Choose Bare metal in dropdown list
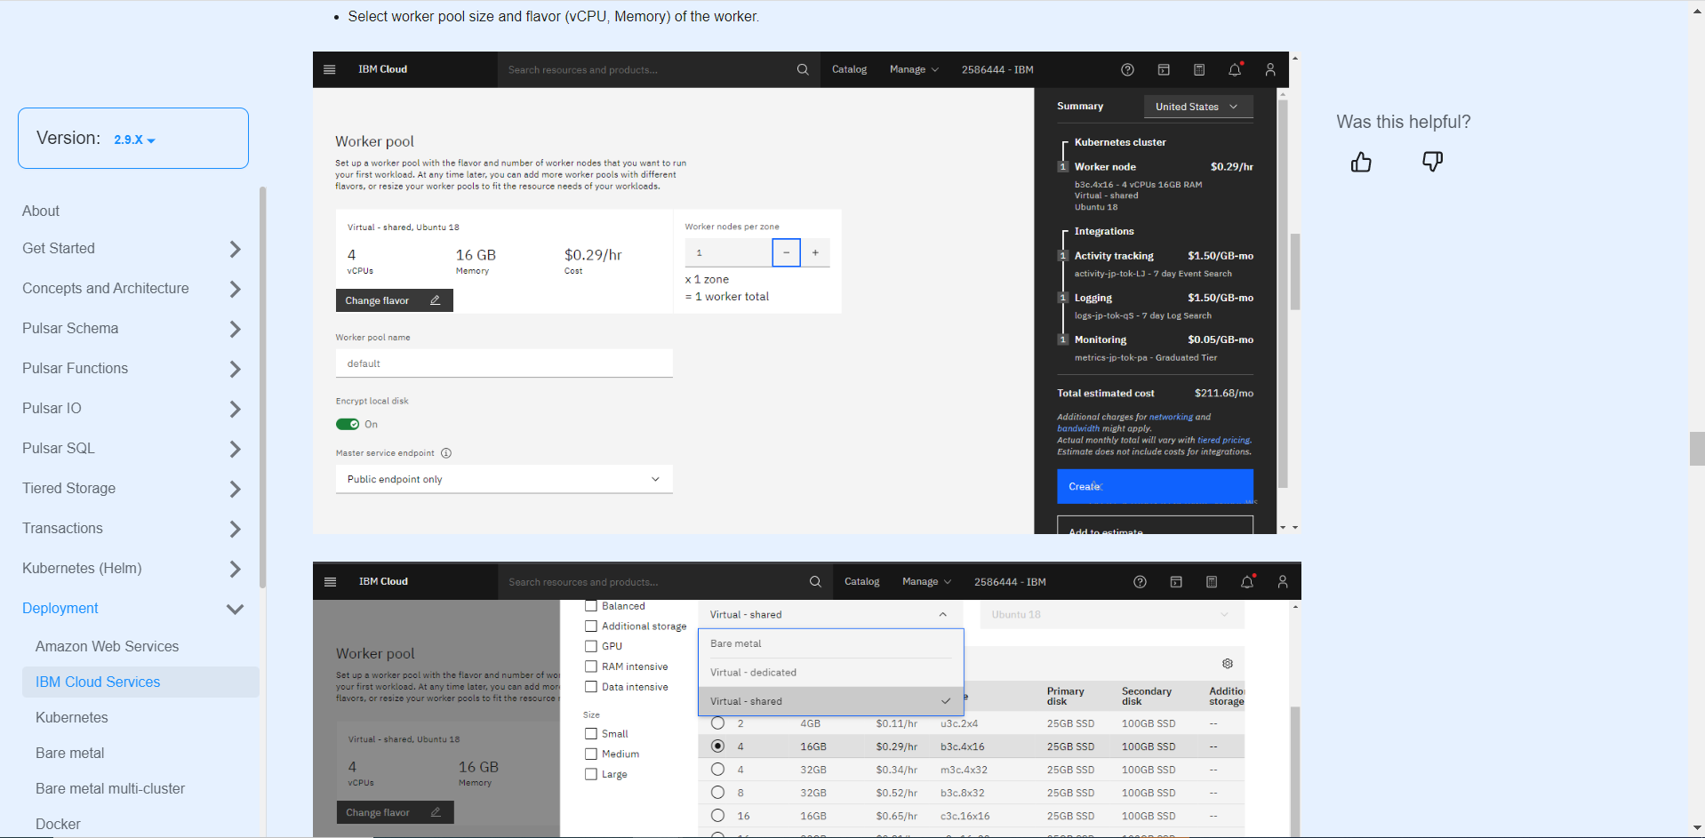The image size is (1705, 838). (x=830, y=644)
